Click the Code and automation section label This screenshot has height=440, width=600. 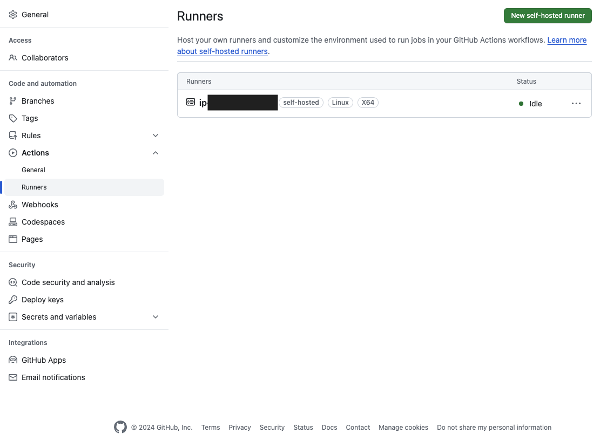point(43,83)
